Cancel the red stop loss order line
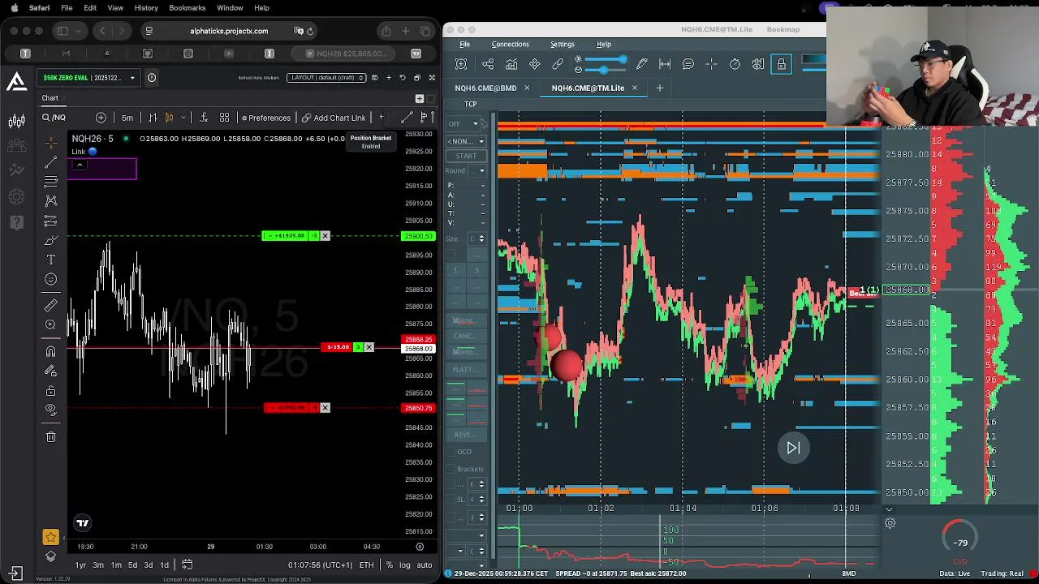This screenshot has height=584, width=1039. pyautogui.click(x=325, y=408)
